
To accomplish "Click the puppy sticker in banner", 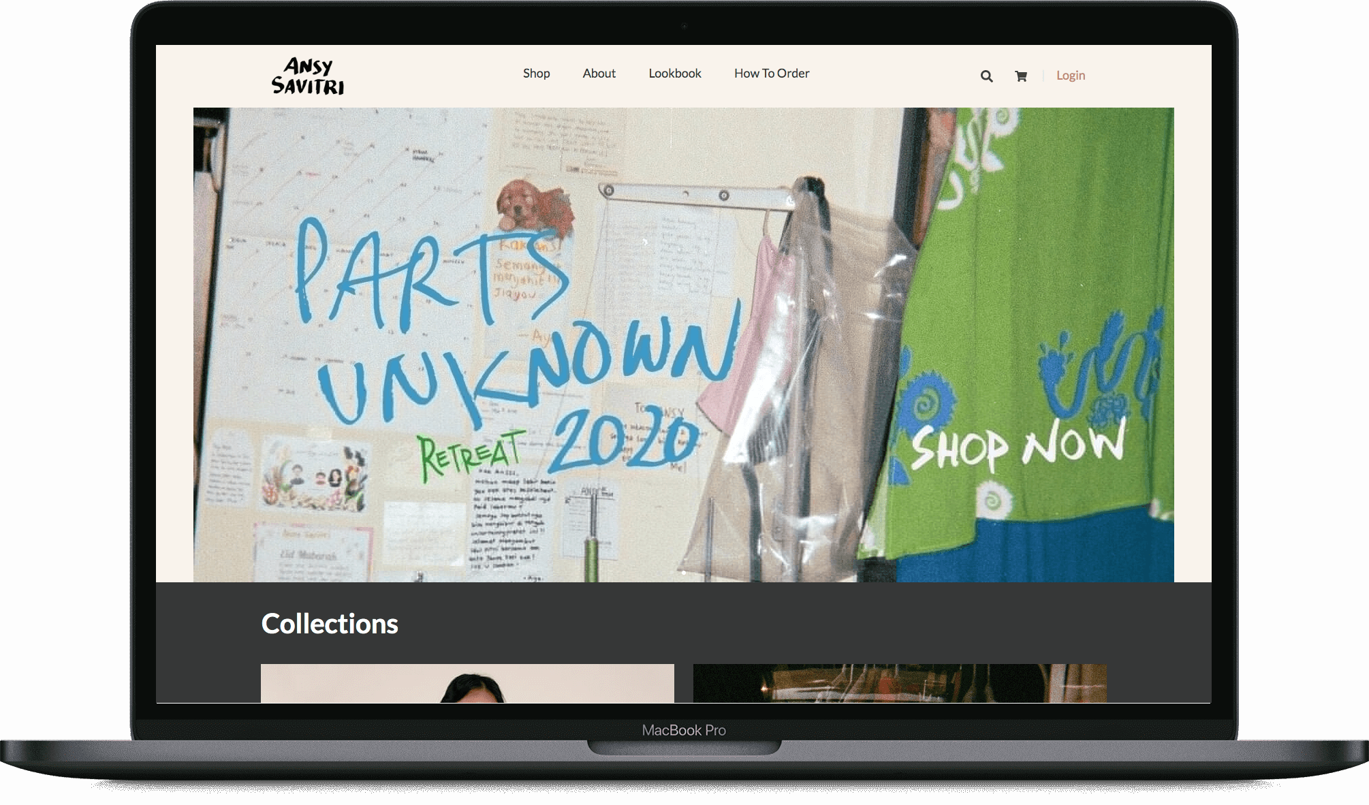I will [x=533, y=206].
